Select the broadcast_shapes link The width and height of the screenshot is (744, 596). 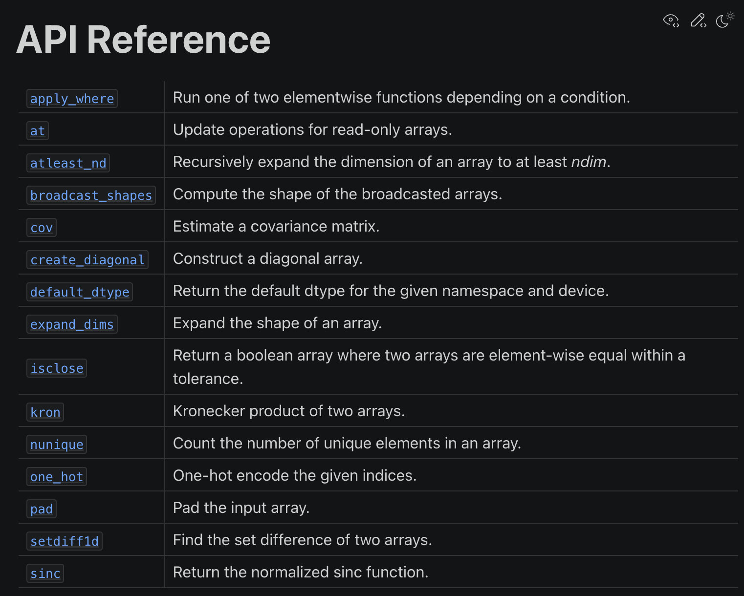coord(91,195)
